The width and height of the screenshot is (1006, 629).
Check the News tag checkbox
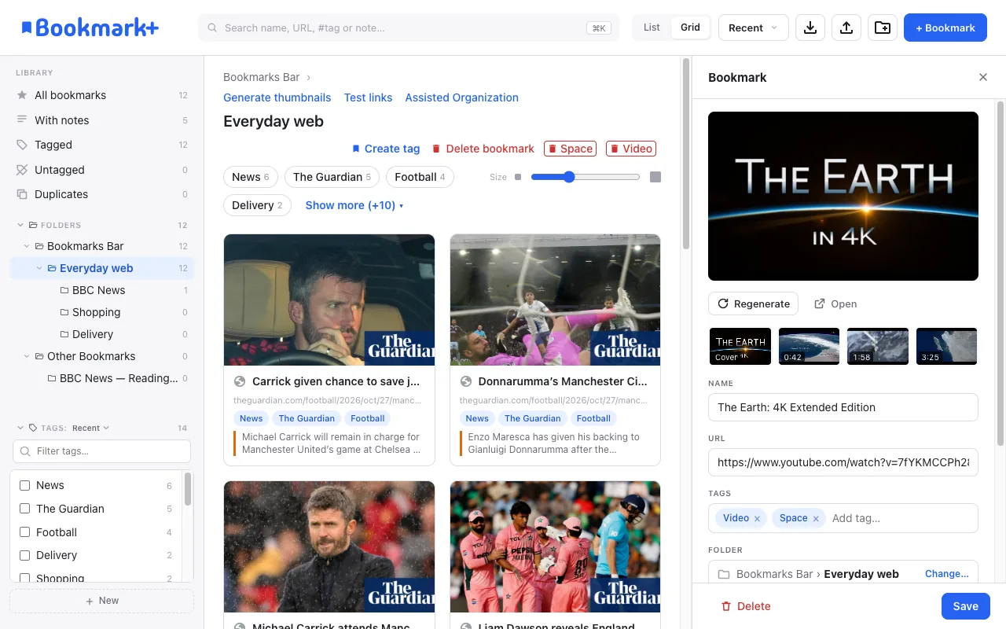coord(24,485)
